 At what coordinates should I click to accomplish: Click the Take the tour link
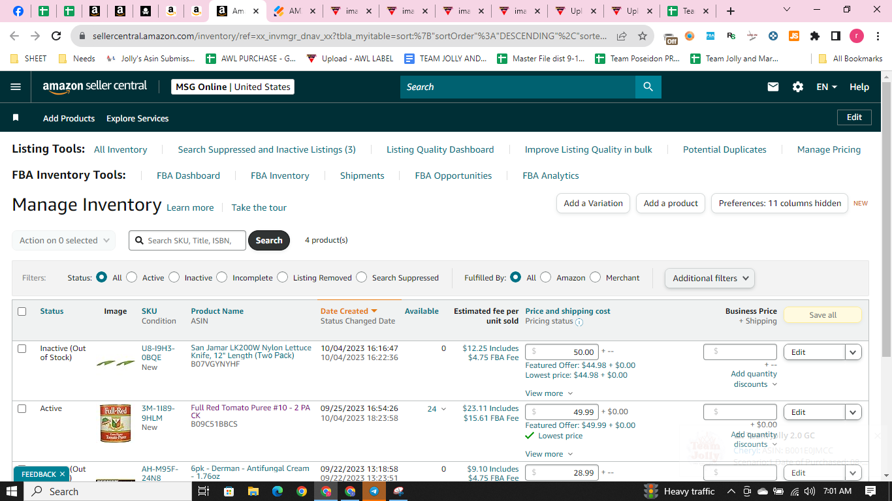point(259,207)
